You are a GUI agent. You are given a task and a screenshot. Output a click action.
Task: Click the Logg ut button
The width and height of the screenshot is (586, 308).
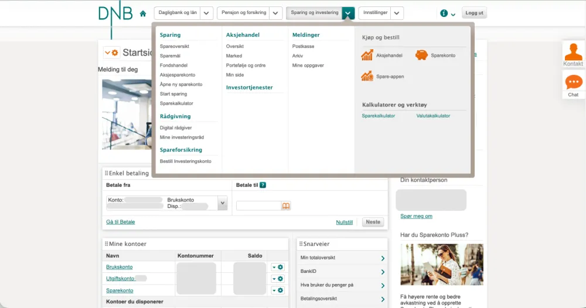(474, 13)
